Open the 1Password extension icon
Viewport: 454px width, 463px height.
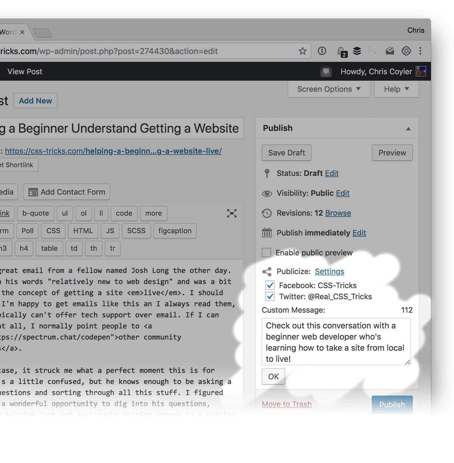322,51
